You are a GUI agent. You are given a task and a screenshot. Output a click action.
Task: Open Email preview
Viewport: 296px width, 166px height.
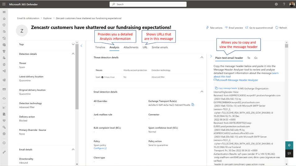pyautogui.click(x=234, y=28)
